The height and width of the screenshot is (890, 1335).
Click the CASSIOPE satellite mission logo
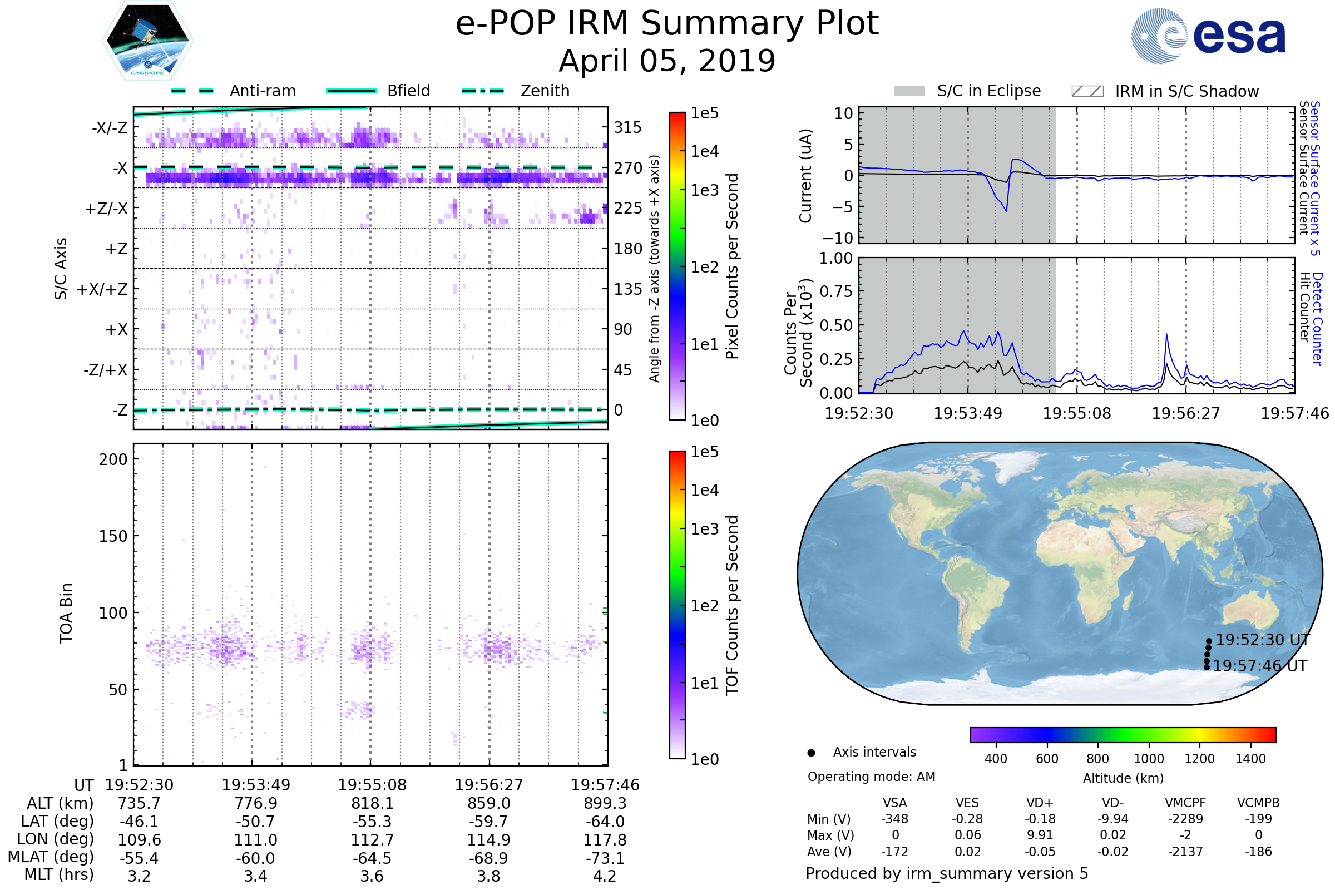tap(147, 41)
